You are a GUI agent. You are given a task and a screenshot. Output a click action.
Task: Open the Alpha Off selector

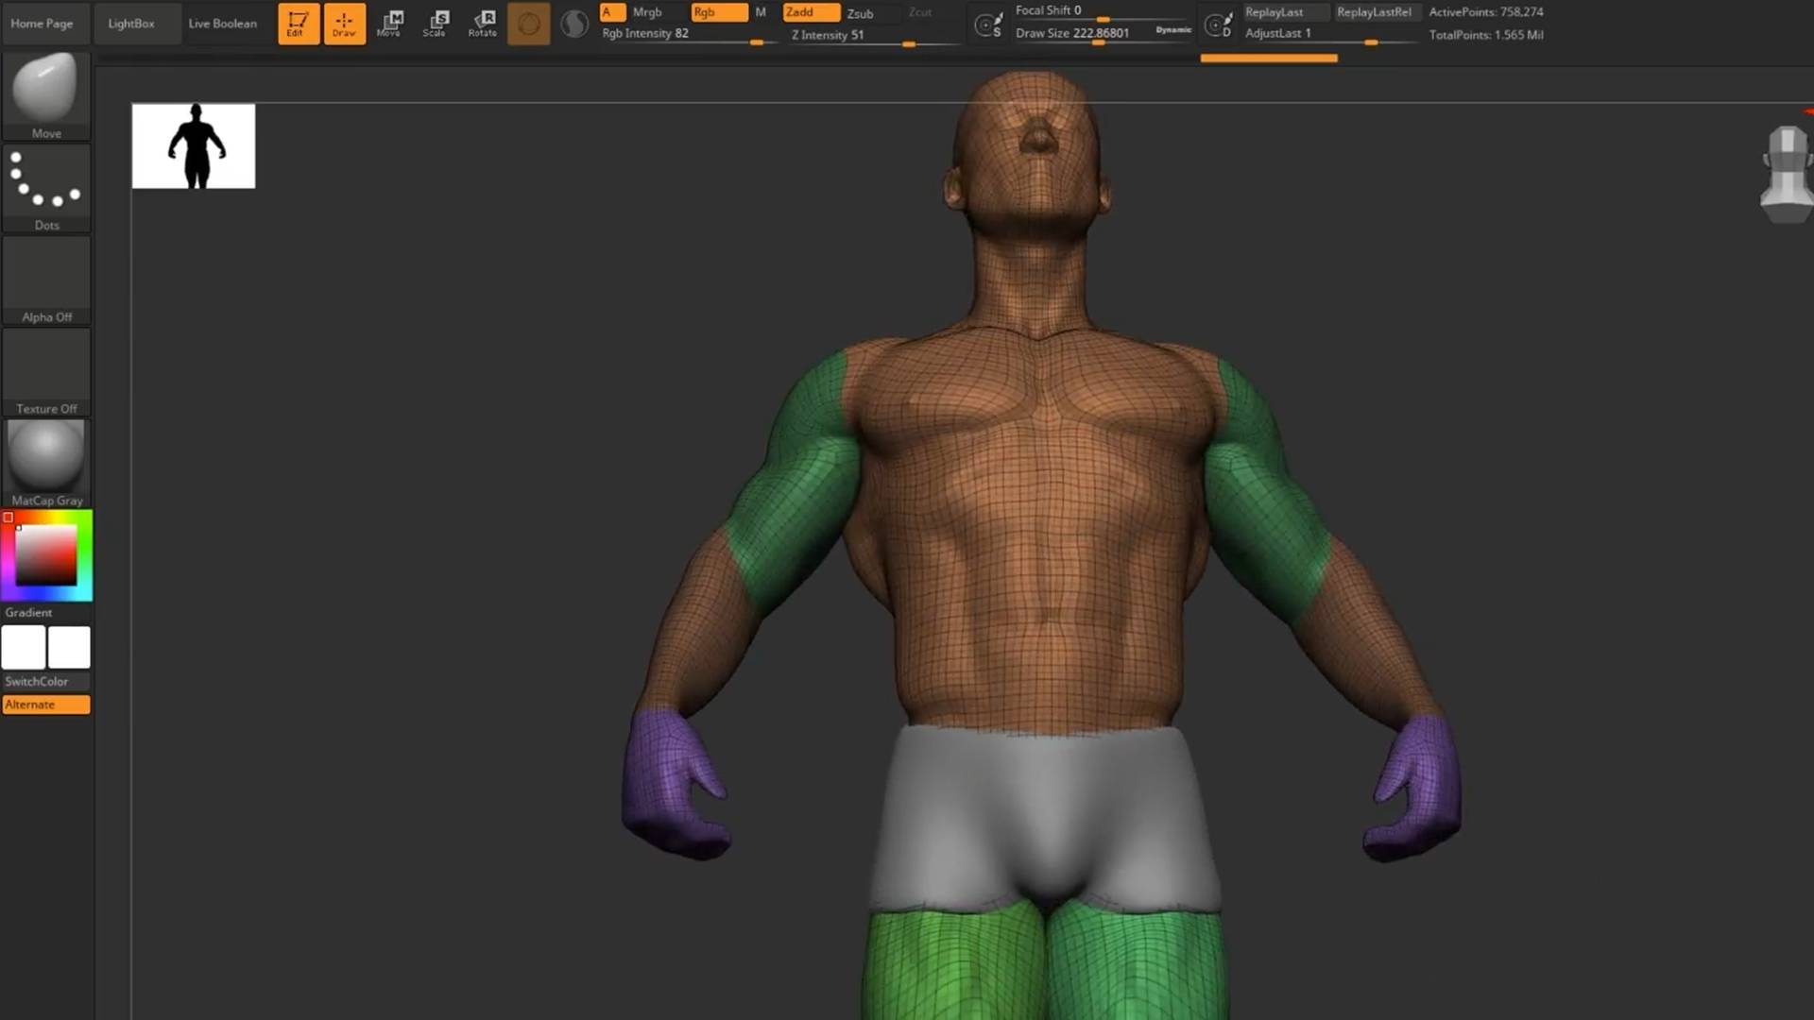[46, 280]
